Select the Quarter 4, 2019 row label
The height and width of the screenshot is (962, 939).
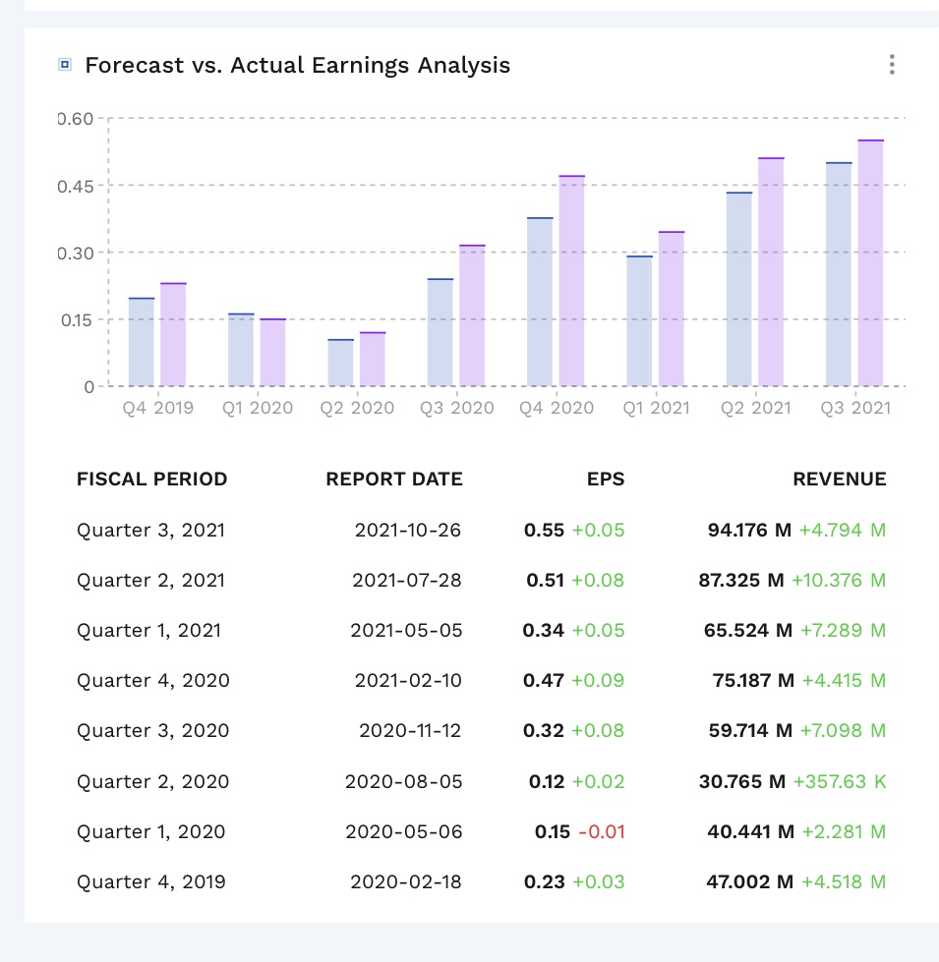click(150, 882)
